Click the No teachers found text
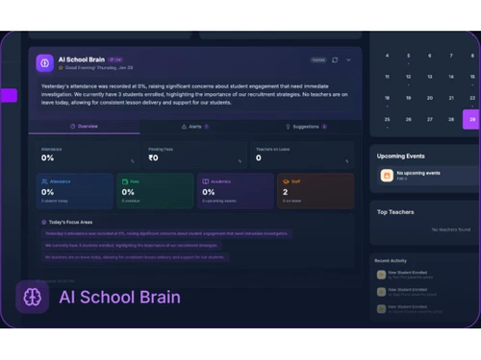Image resolution: width=481 pixels, height=360 pixels. pyautogui.click(x=451, y=229)
